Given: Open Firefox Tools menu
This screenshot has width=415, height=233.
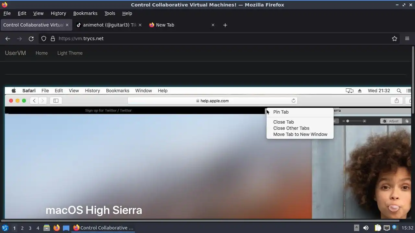Looking at the screenshot, I should [x=110, y=13].
